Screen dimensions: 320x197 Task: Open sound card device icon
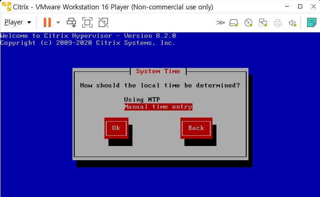tap(292, 23)
